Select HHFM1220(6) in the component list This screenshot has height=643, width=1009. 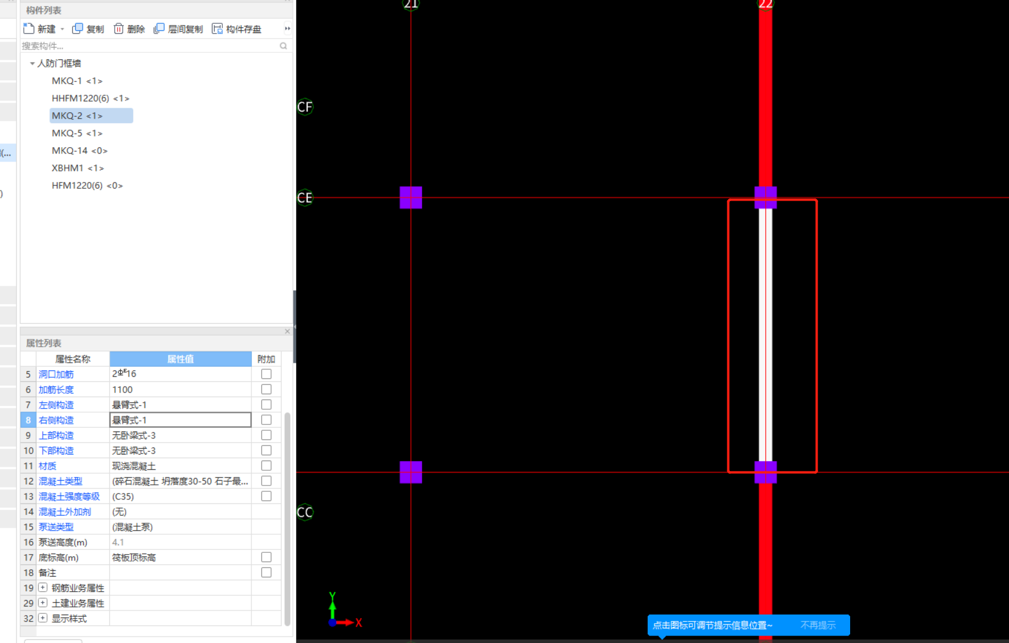coord(90,98)
